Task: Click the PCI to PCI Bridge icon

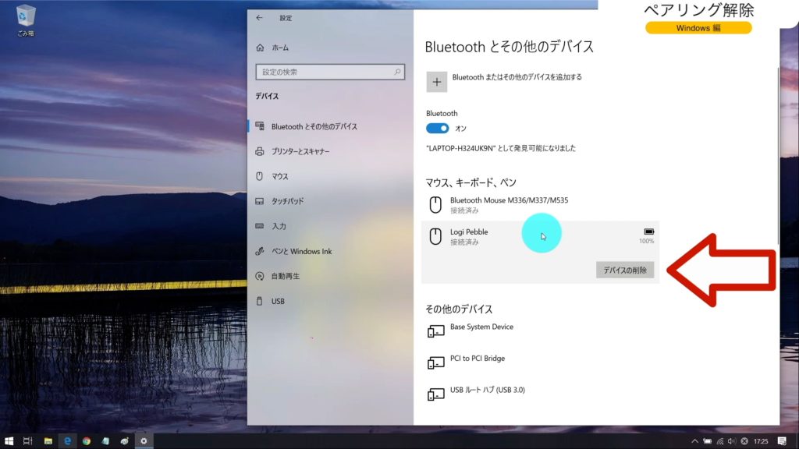Action: [435, 363]
